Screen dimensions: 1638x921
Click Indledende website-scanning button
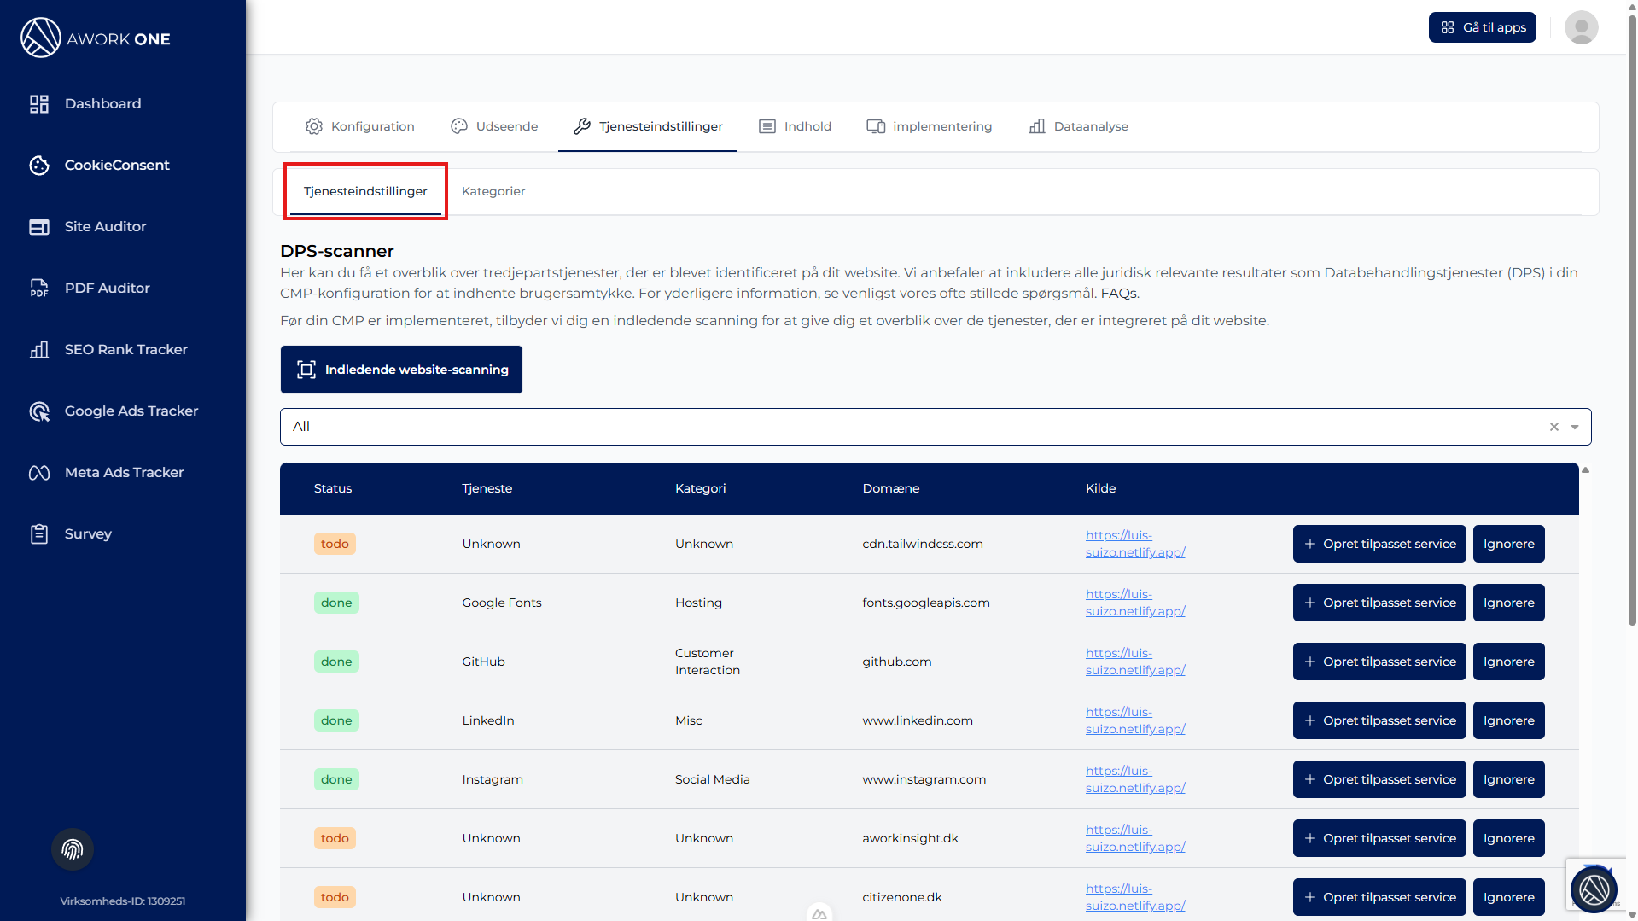[401, 370]
